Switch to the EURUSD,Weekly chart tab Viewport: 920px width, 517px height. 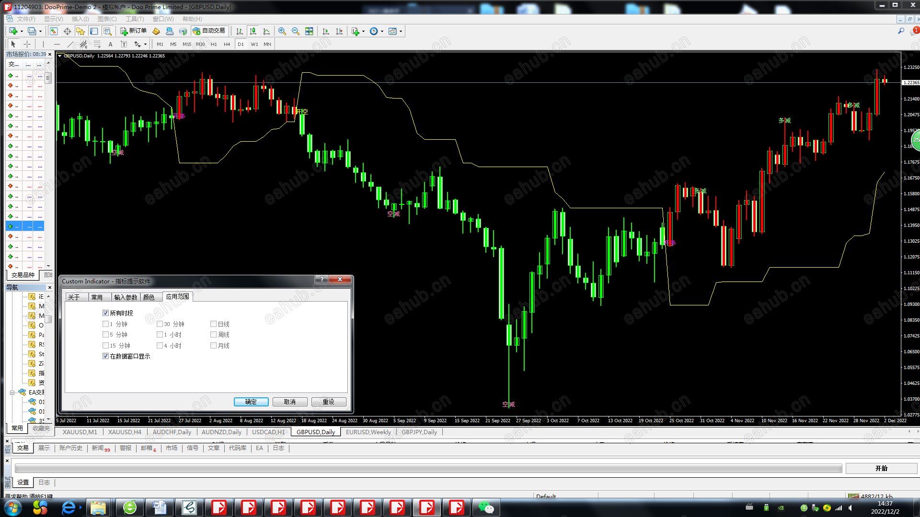pos(368,432)
